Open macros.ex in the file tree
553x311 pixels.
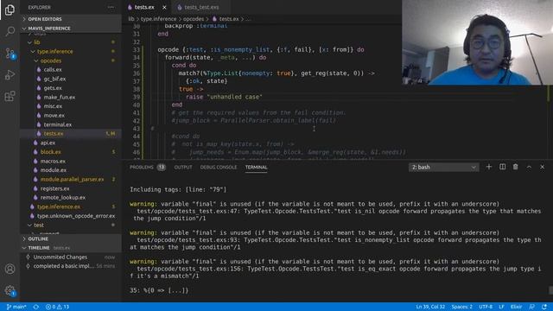[x=71, y=162]
